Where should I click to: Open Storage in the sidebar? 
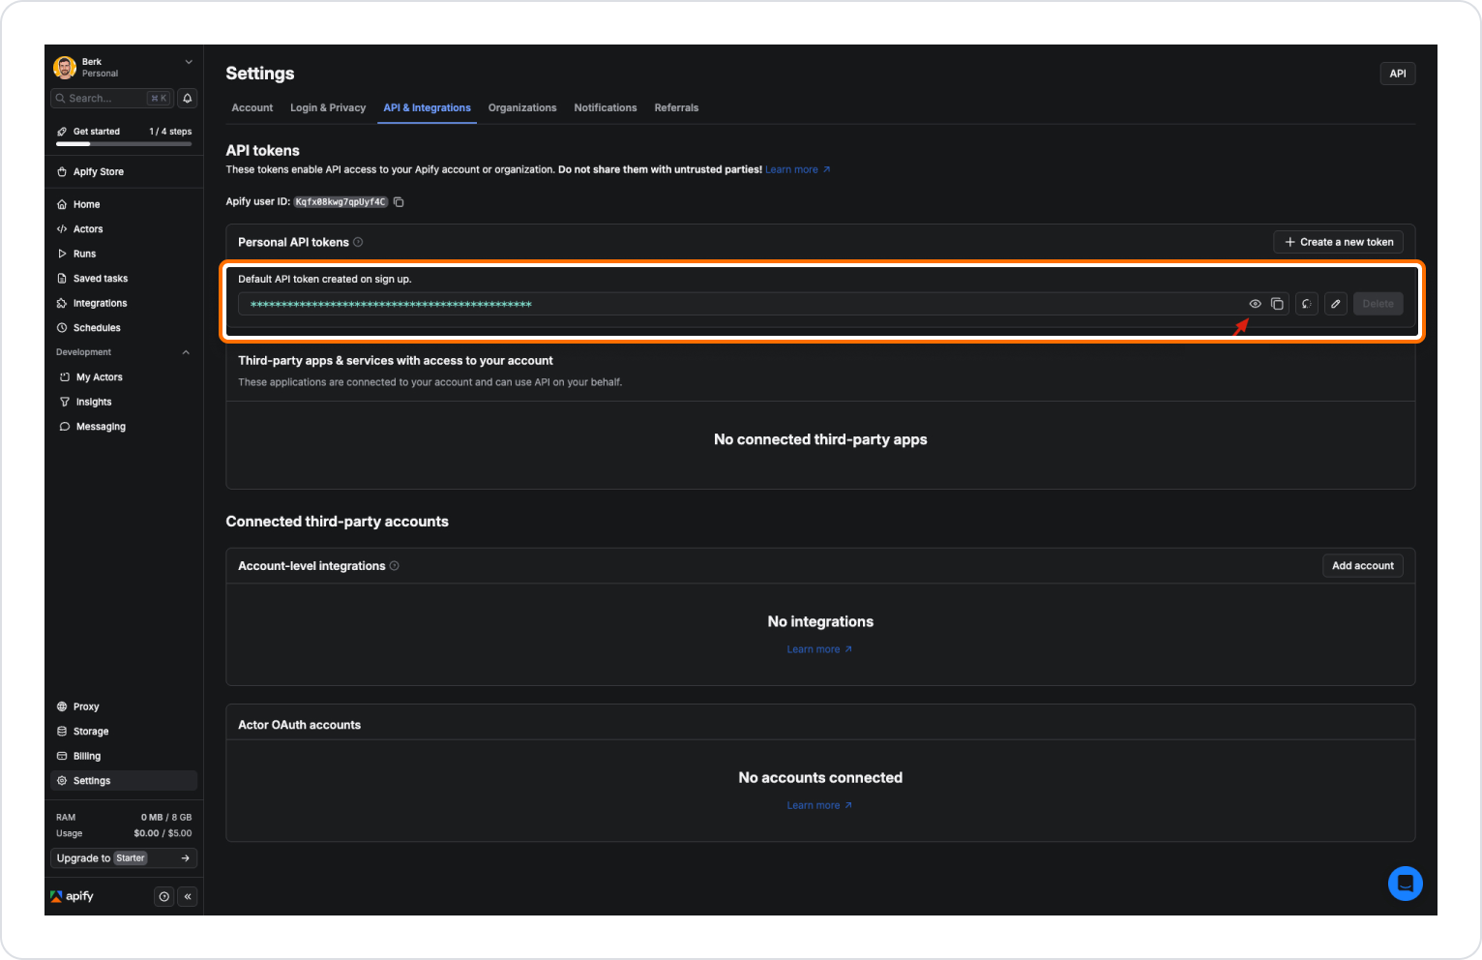click(x=124, y=732)
